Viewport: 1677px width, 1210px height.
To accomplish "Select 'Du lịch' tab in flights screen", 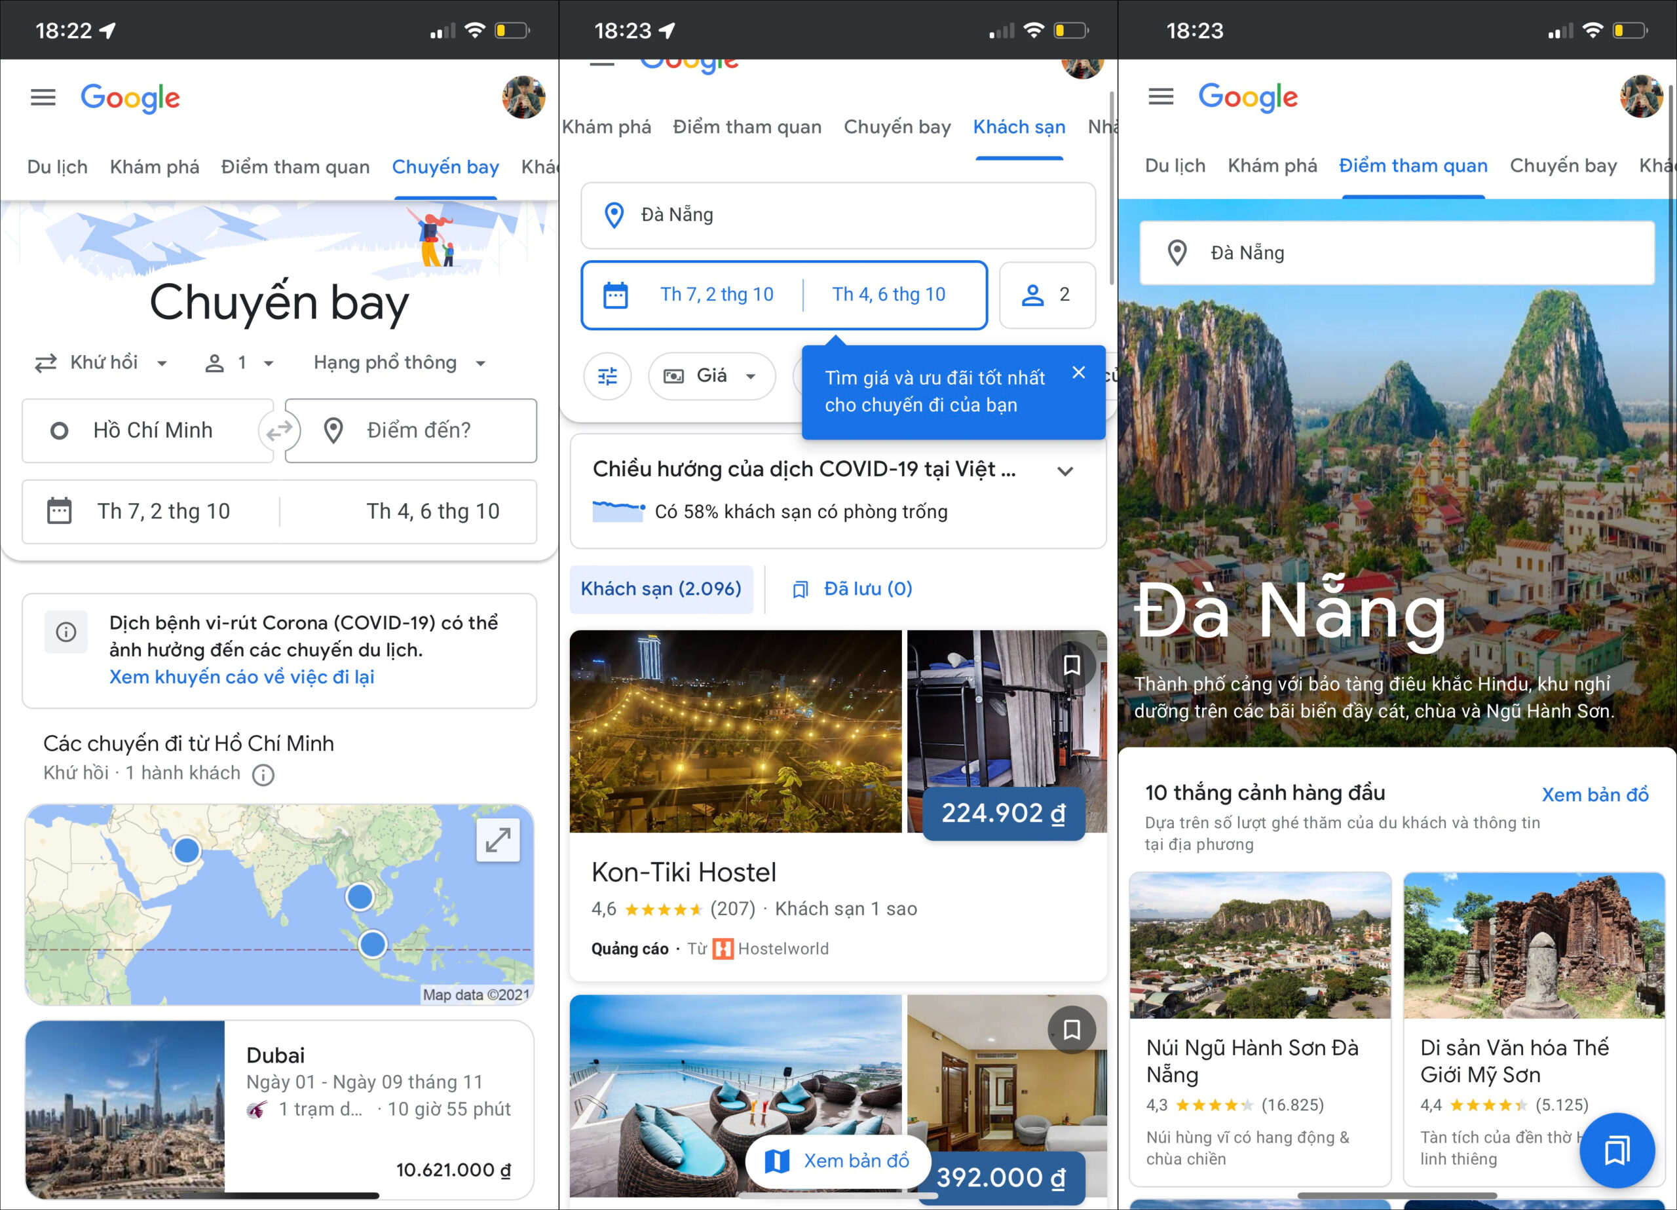I will pos(57,167).
